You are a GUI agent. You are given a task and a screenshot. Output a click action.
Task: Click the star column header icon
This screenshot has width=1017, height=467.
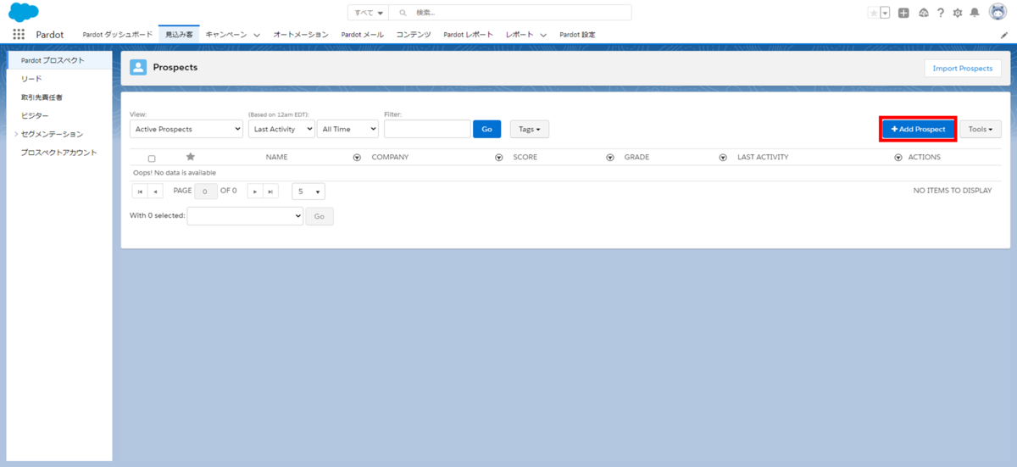click(x=191, y=157)
